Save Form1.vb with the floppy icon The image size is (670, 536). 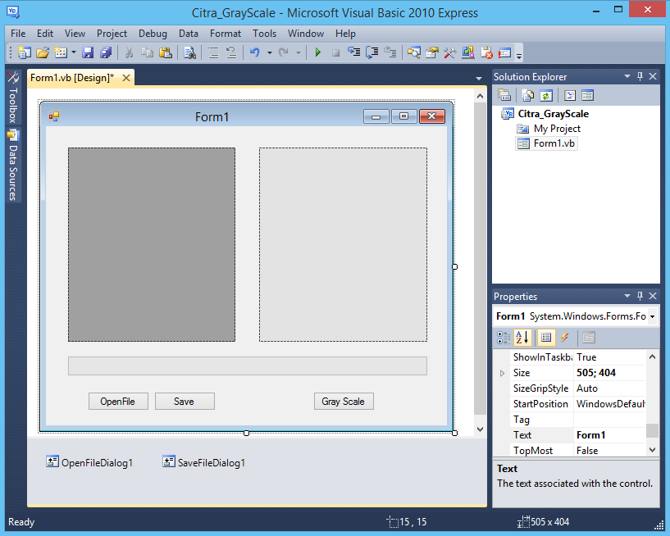pyautogui.click(x=88, y=52)
